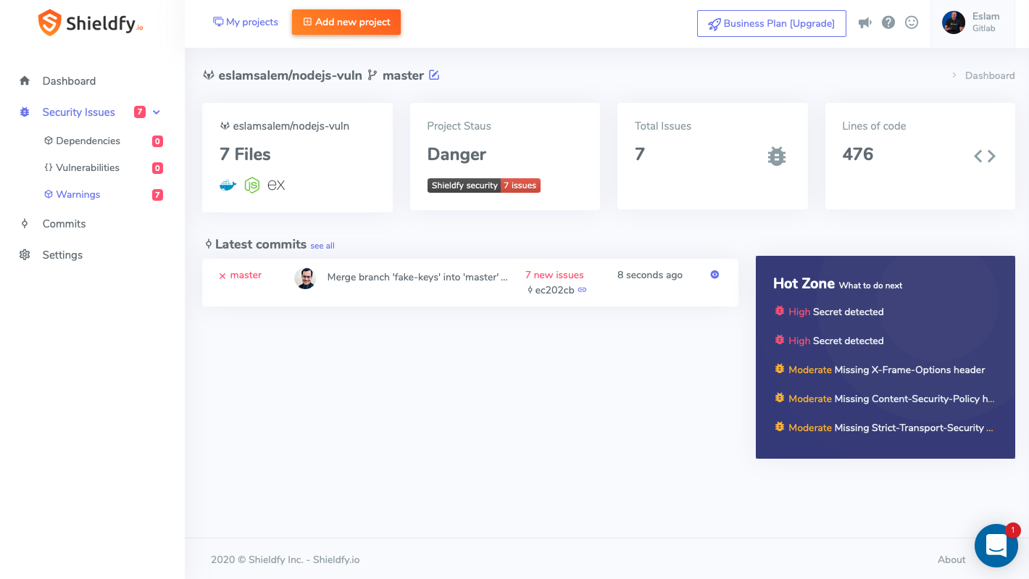
Task: Click the smiley feedback icon
Action: pyautogui.click(x=912, y=22)
